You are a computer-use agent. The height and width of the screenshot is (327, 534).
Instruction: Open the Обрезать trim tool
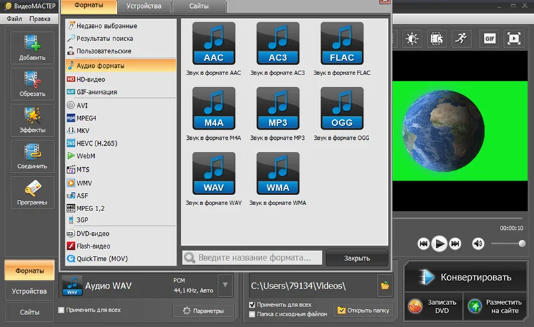click(x=32, y=84)
